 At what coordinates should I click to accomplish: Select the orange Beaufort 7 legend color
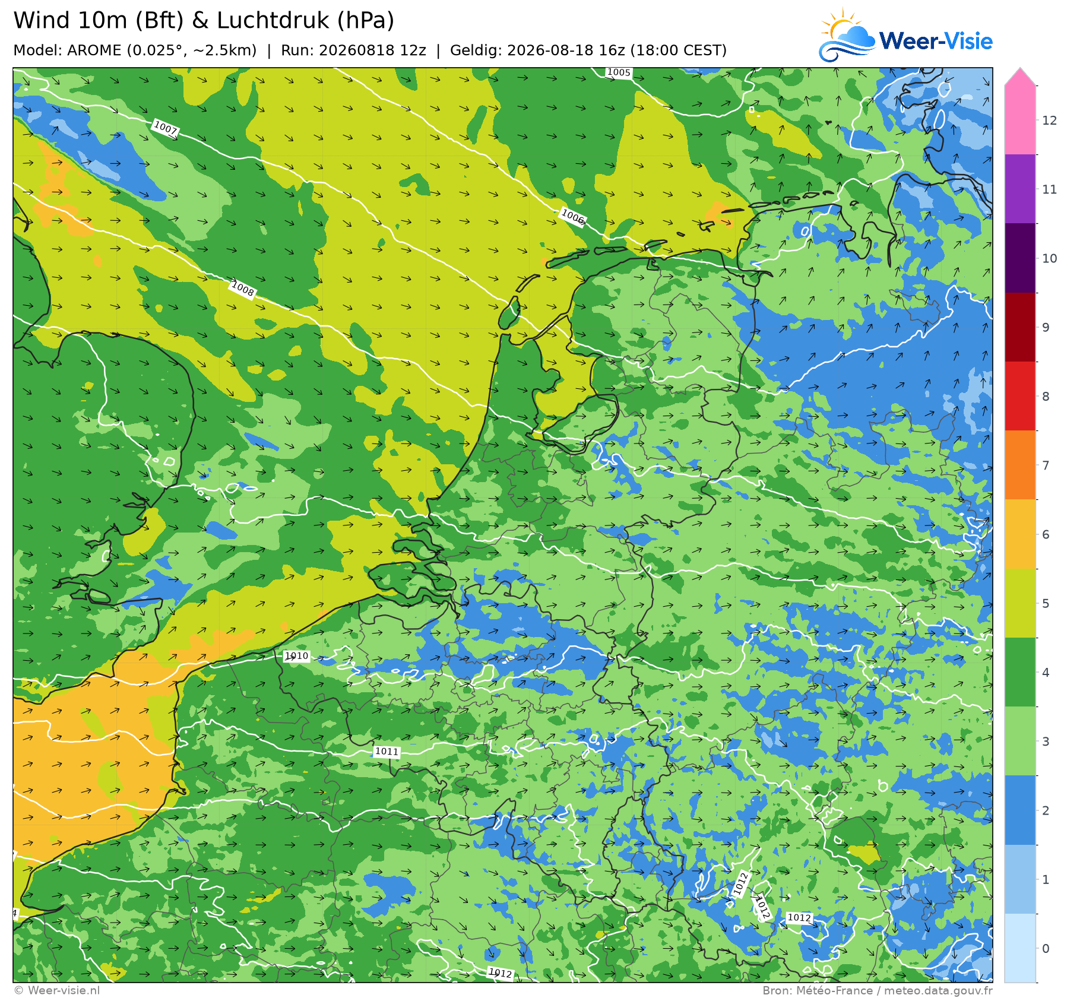(1020, 465)
